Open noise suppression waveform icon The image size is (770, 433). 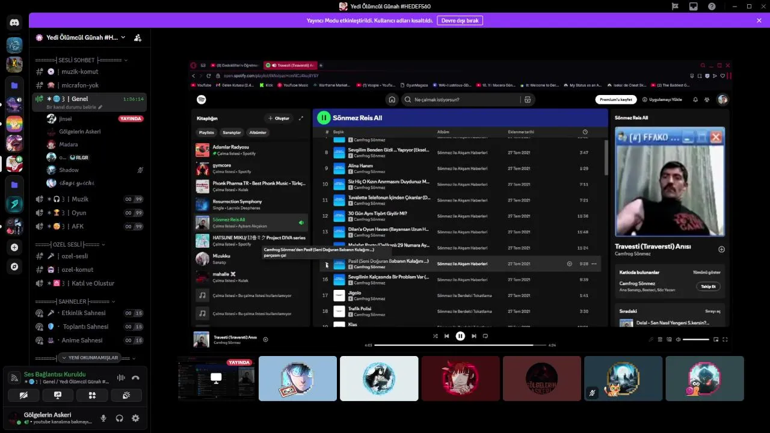pos(121,378)
